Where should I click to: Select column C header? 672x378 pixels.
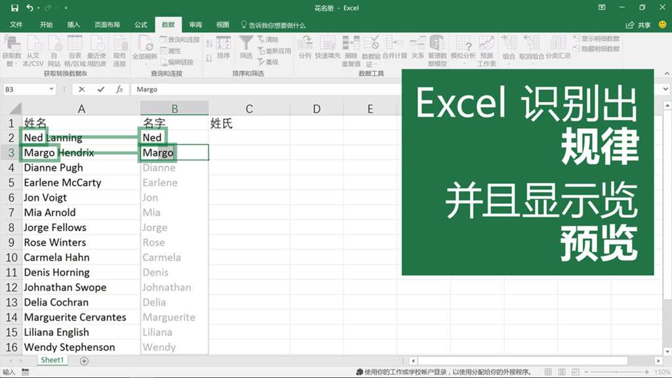pos(249,109)
